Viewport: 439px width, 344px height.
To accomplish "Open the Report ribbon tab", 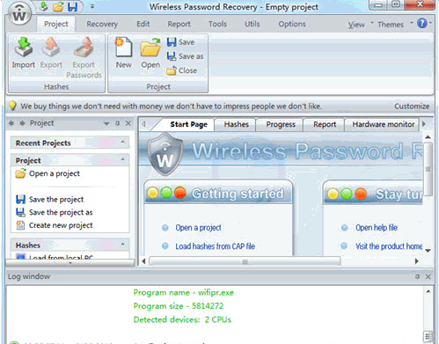I will [x=179, y=24].
